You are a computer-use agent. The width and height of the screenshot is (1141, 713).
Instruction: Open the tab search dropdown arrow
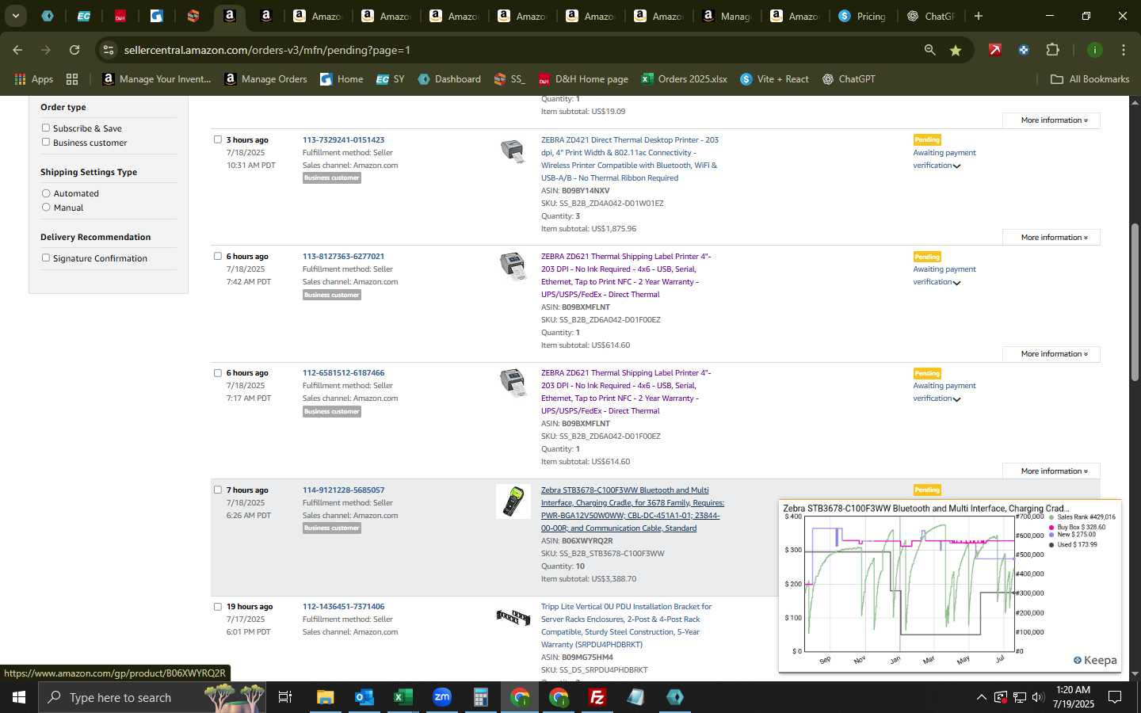pos(15,16)
